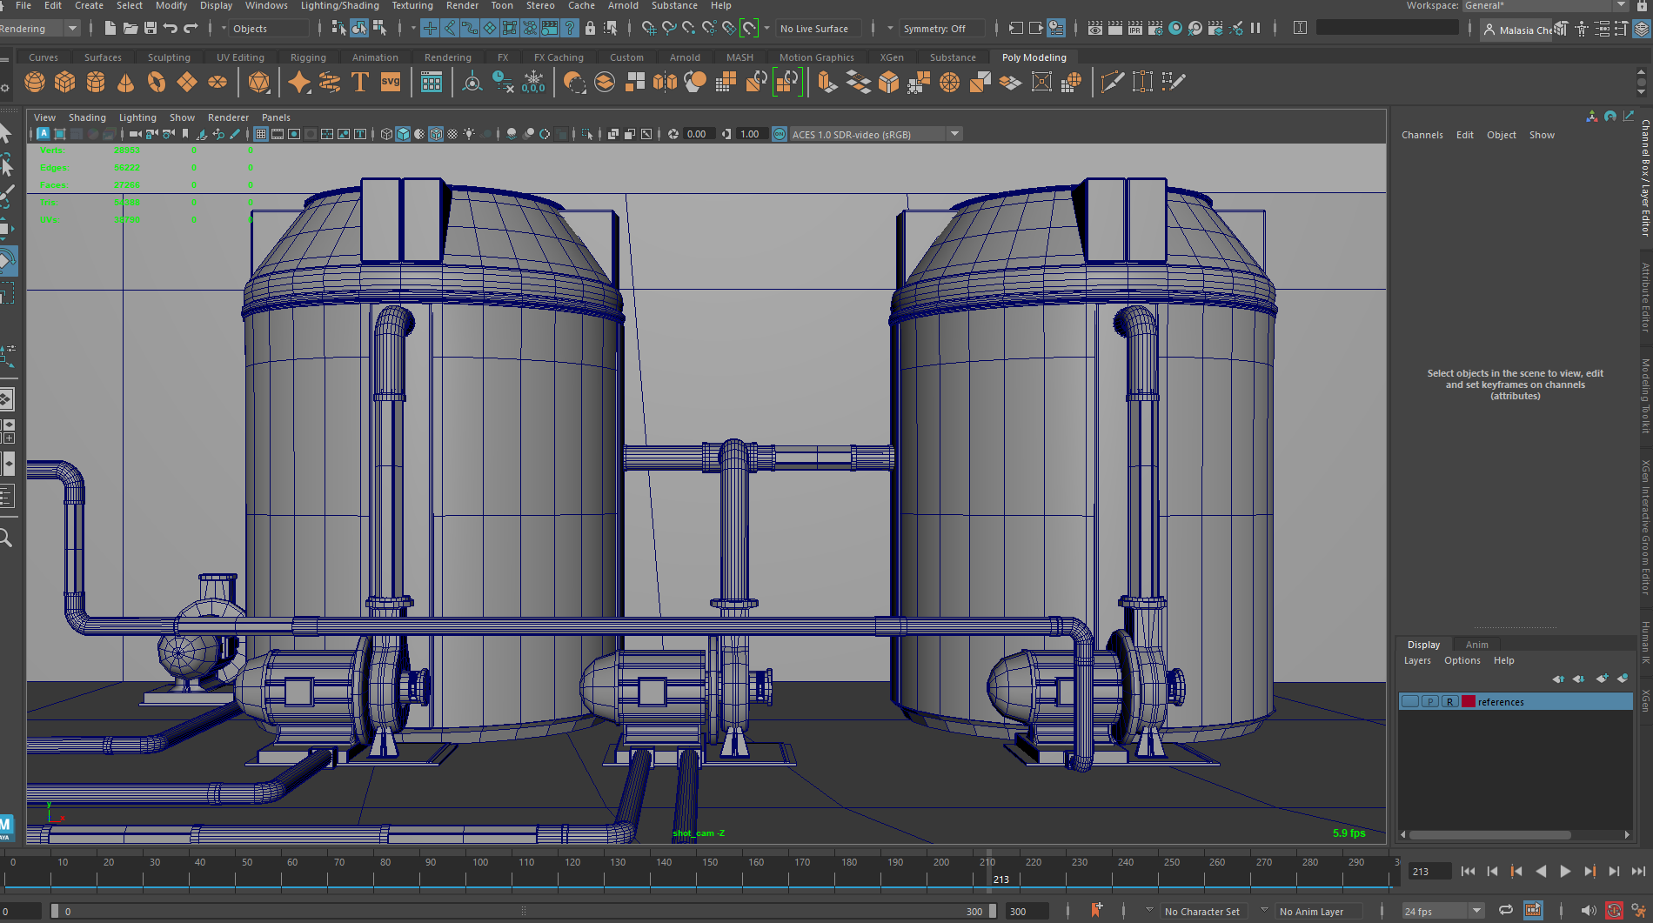Switch to the Anim layer tab
The height and width of the screenshot is (923, 1653).
[1476, 645]
